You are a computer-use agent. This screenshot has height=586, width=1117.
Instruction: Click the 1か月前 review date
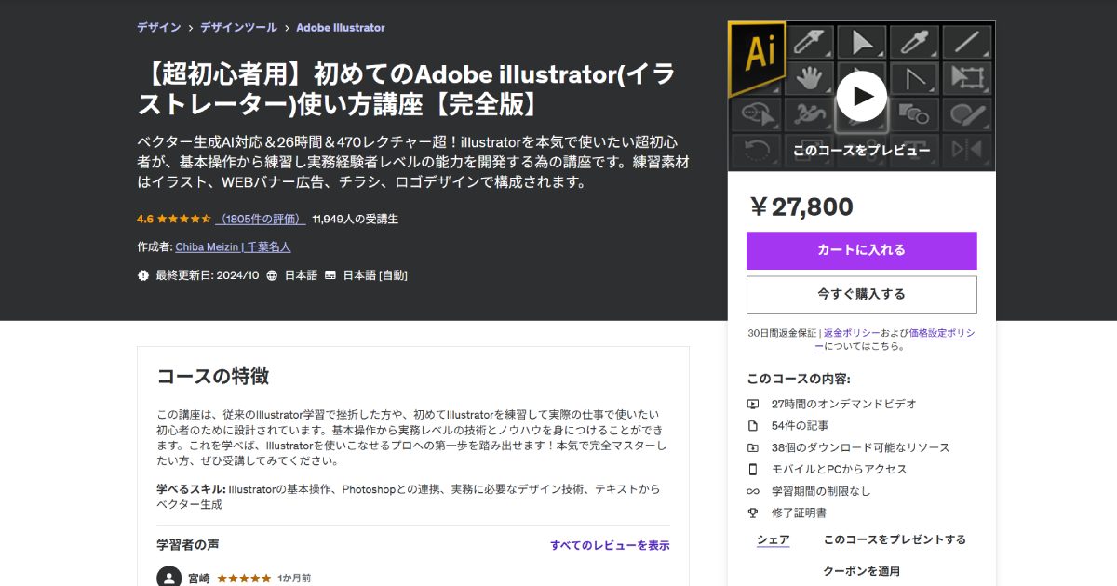[x=294, y=579]
